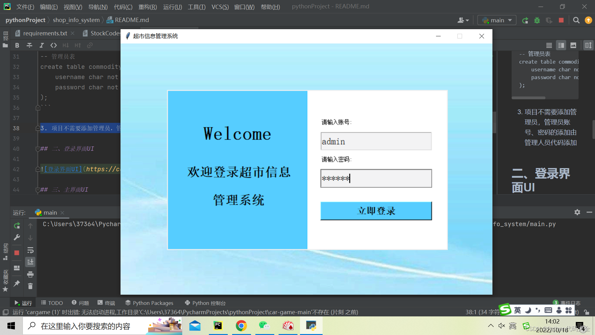This screenshot has height=335, width=595.
Task: Open the Mail app on taskbar
Action: [195, 326]
